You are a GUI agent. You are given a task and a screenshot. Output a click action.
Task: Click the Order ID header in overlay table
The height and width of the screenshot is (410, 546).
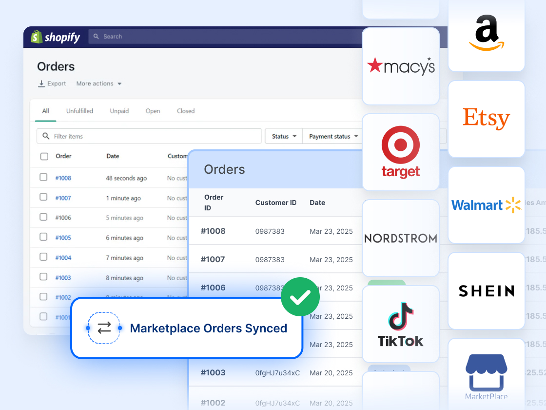214,203
